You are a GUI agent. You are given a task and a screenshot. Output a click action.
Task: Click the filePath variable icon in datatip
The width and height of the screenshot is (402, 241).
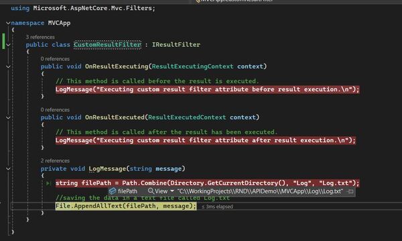click(113, 191)
